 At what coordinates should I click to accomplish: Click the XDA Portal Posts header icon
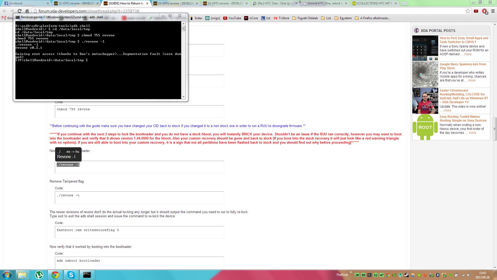coord(416,30)
